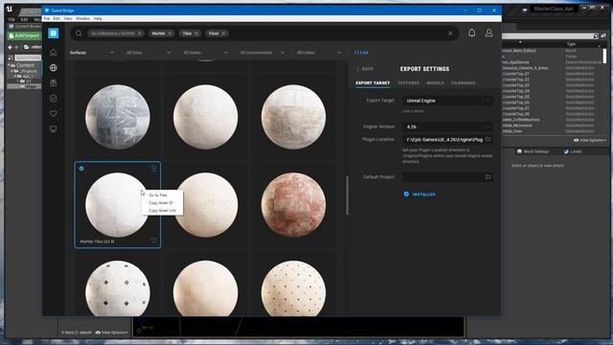The width and height of the screenshot is (613, 345).
Task: Click CLEAR filters link
Action: [361, 53]
